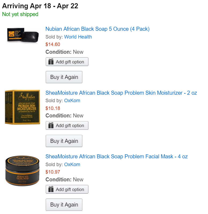Visit World Health seller page

point(78,37)
